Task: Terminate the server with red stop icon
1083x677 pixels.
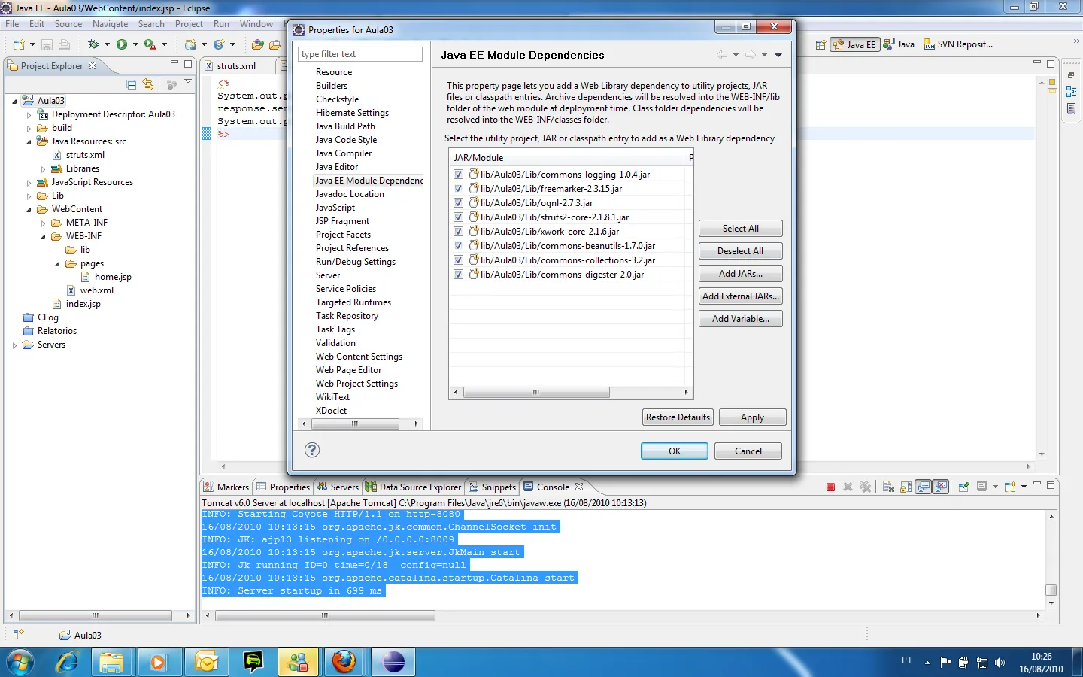Action: point(830,487)
